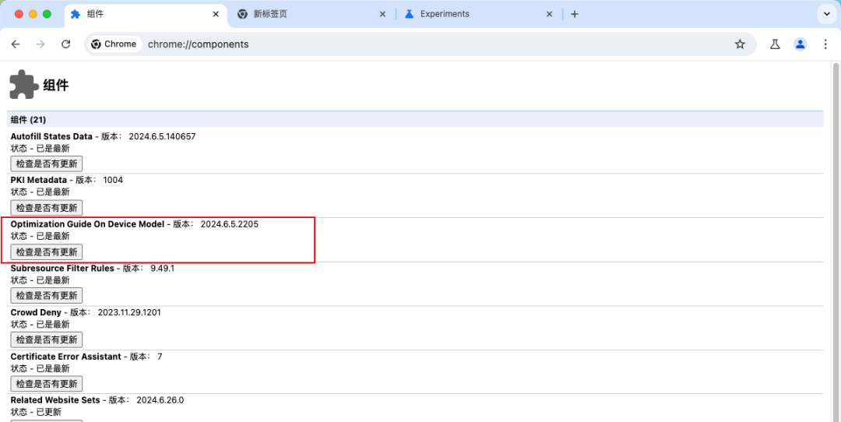Go back using the back arrow
The width and height of the screenshot is (841, 422).
[16, 44]
